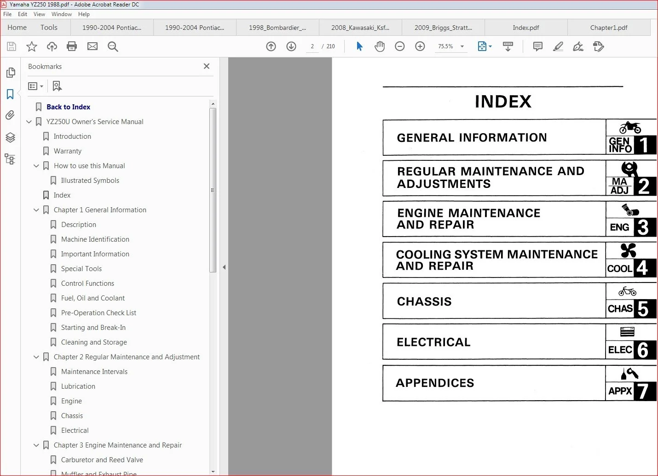Send file by email envelope icon

point(92,46)
